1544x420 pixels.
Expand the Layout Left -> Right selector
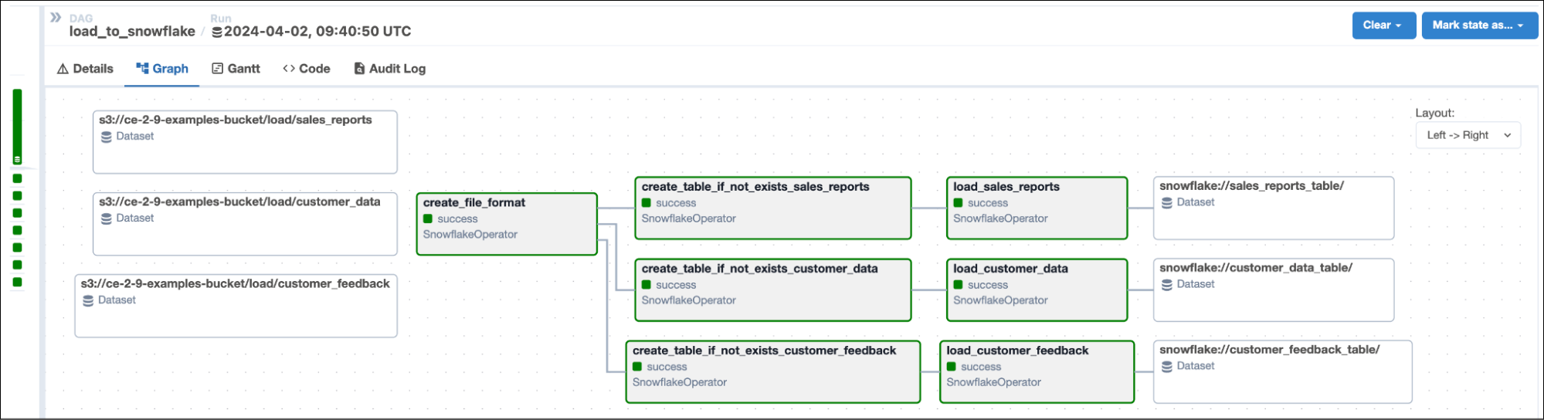[1468, 135]
